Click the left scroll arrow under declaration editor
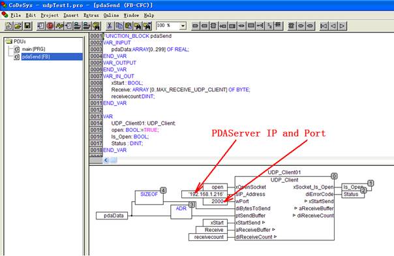 click(x=106, y=160)
